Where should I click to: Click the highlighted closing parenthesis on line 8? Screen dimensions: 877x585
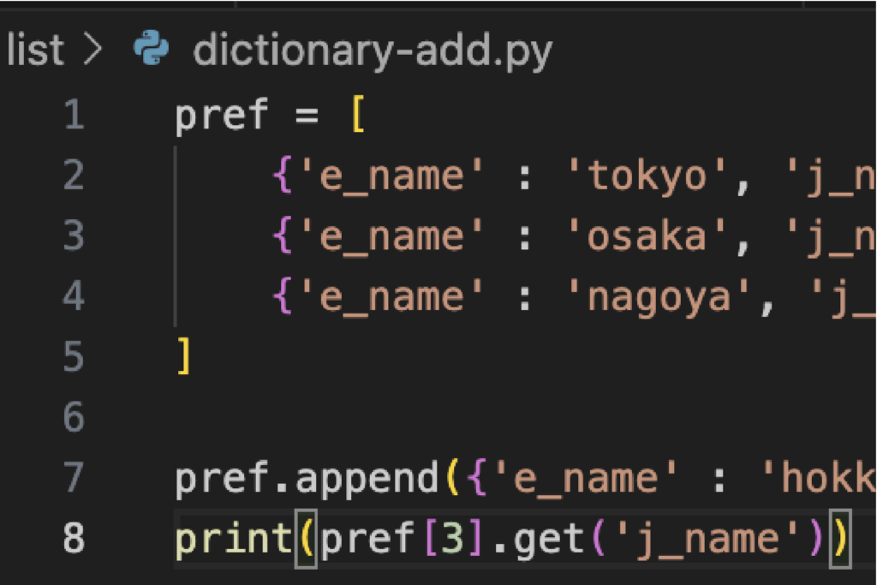(x=840, y=540)
